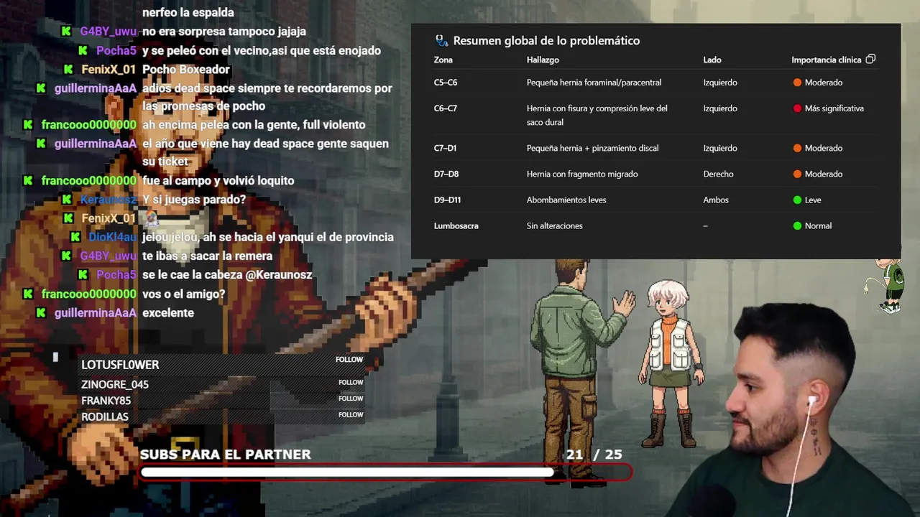Click the SUBS PARA EL PARTNER progress bar
The image size is (920, 517).
pos(386,472)
